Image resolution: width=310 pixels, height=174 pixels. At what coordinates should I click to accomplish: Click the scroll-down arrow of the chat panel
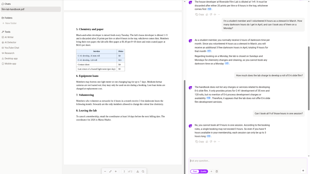tap(309, 156)
